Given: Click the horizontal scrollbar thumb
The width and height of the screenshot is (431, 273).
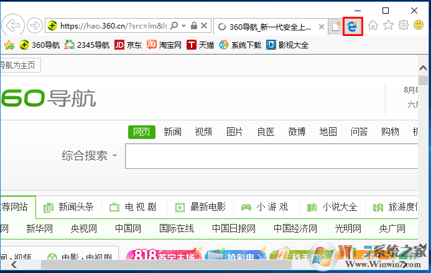Looking at the screenshot, I should click(166, 265).
